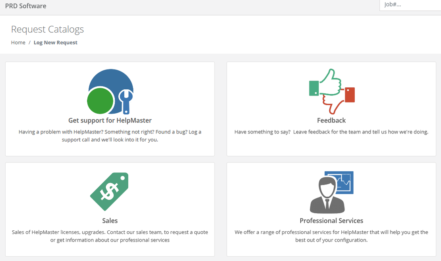Click the blue chart board behind businessman

(342, 182)
